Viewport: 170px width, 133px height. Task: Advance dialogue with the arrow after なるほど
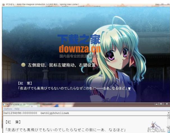[129, 89]
